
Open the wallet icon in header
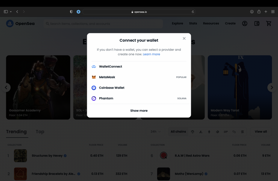click(257, 24)
